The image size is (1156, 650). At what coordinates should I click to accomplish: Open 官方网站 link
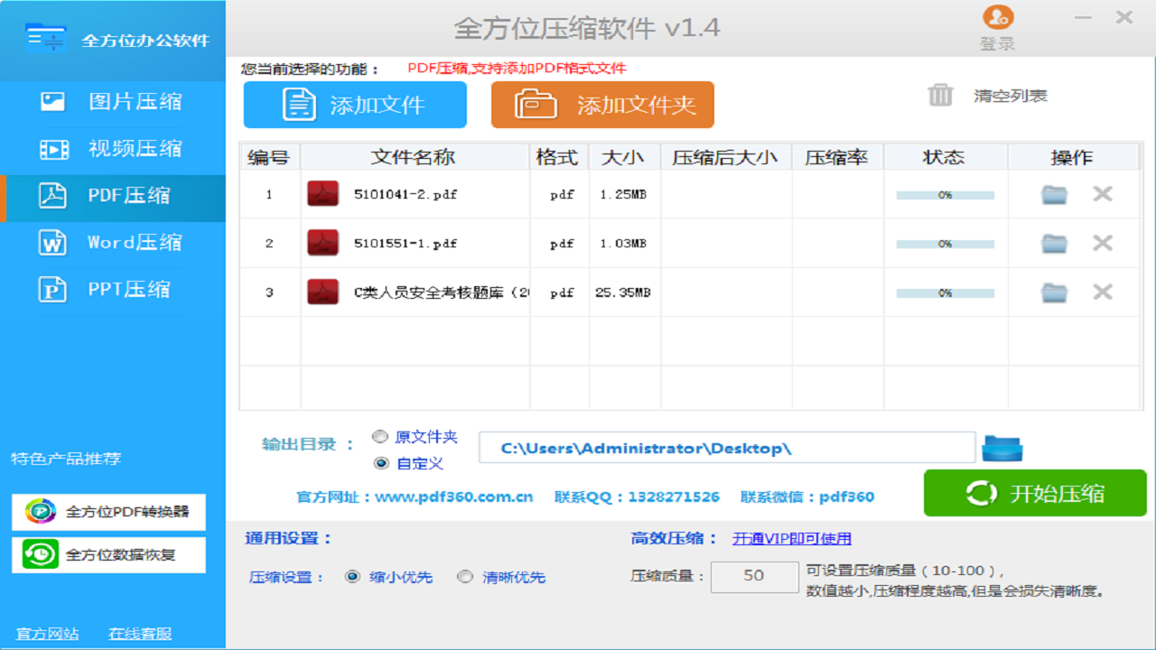pos(48,634)
